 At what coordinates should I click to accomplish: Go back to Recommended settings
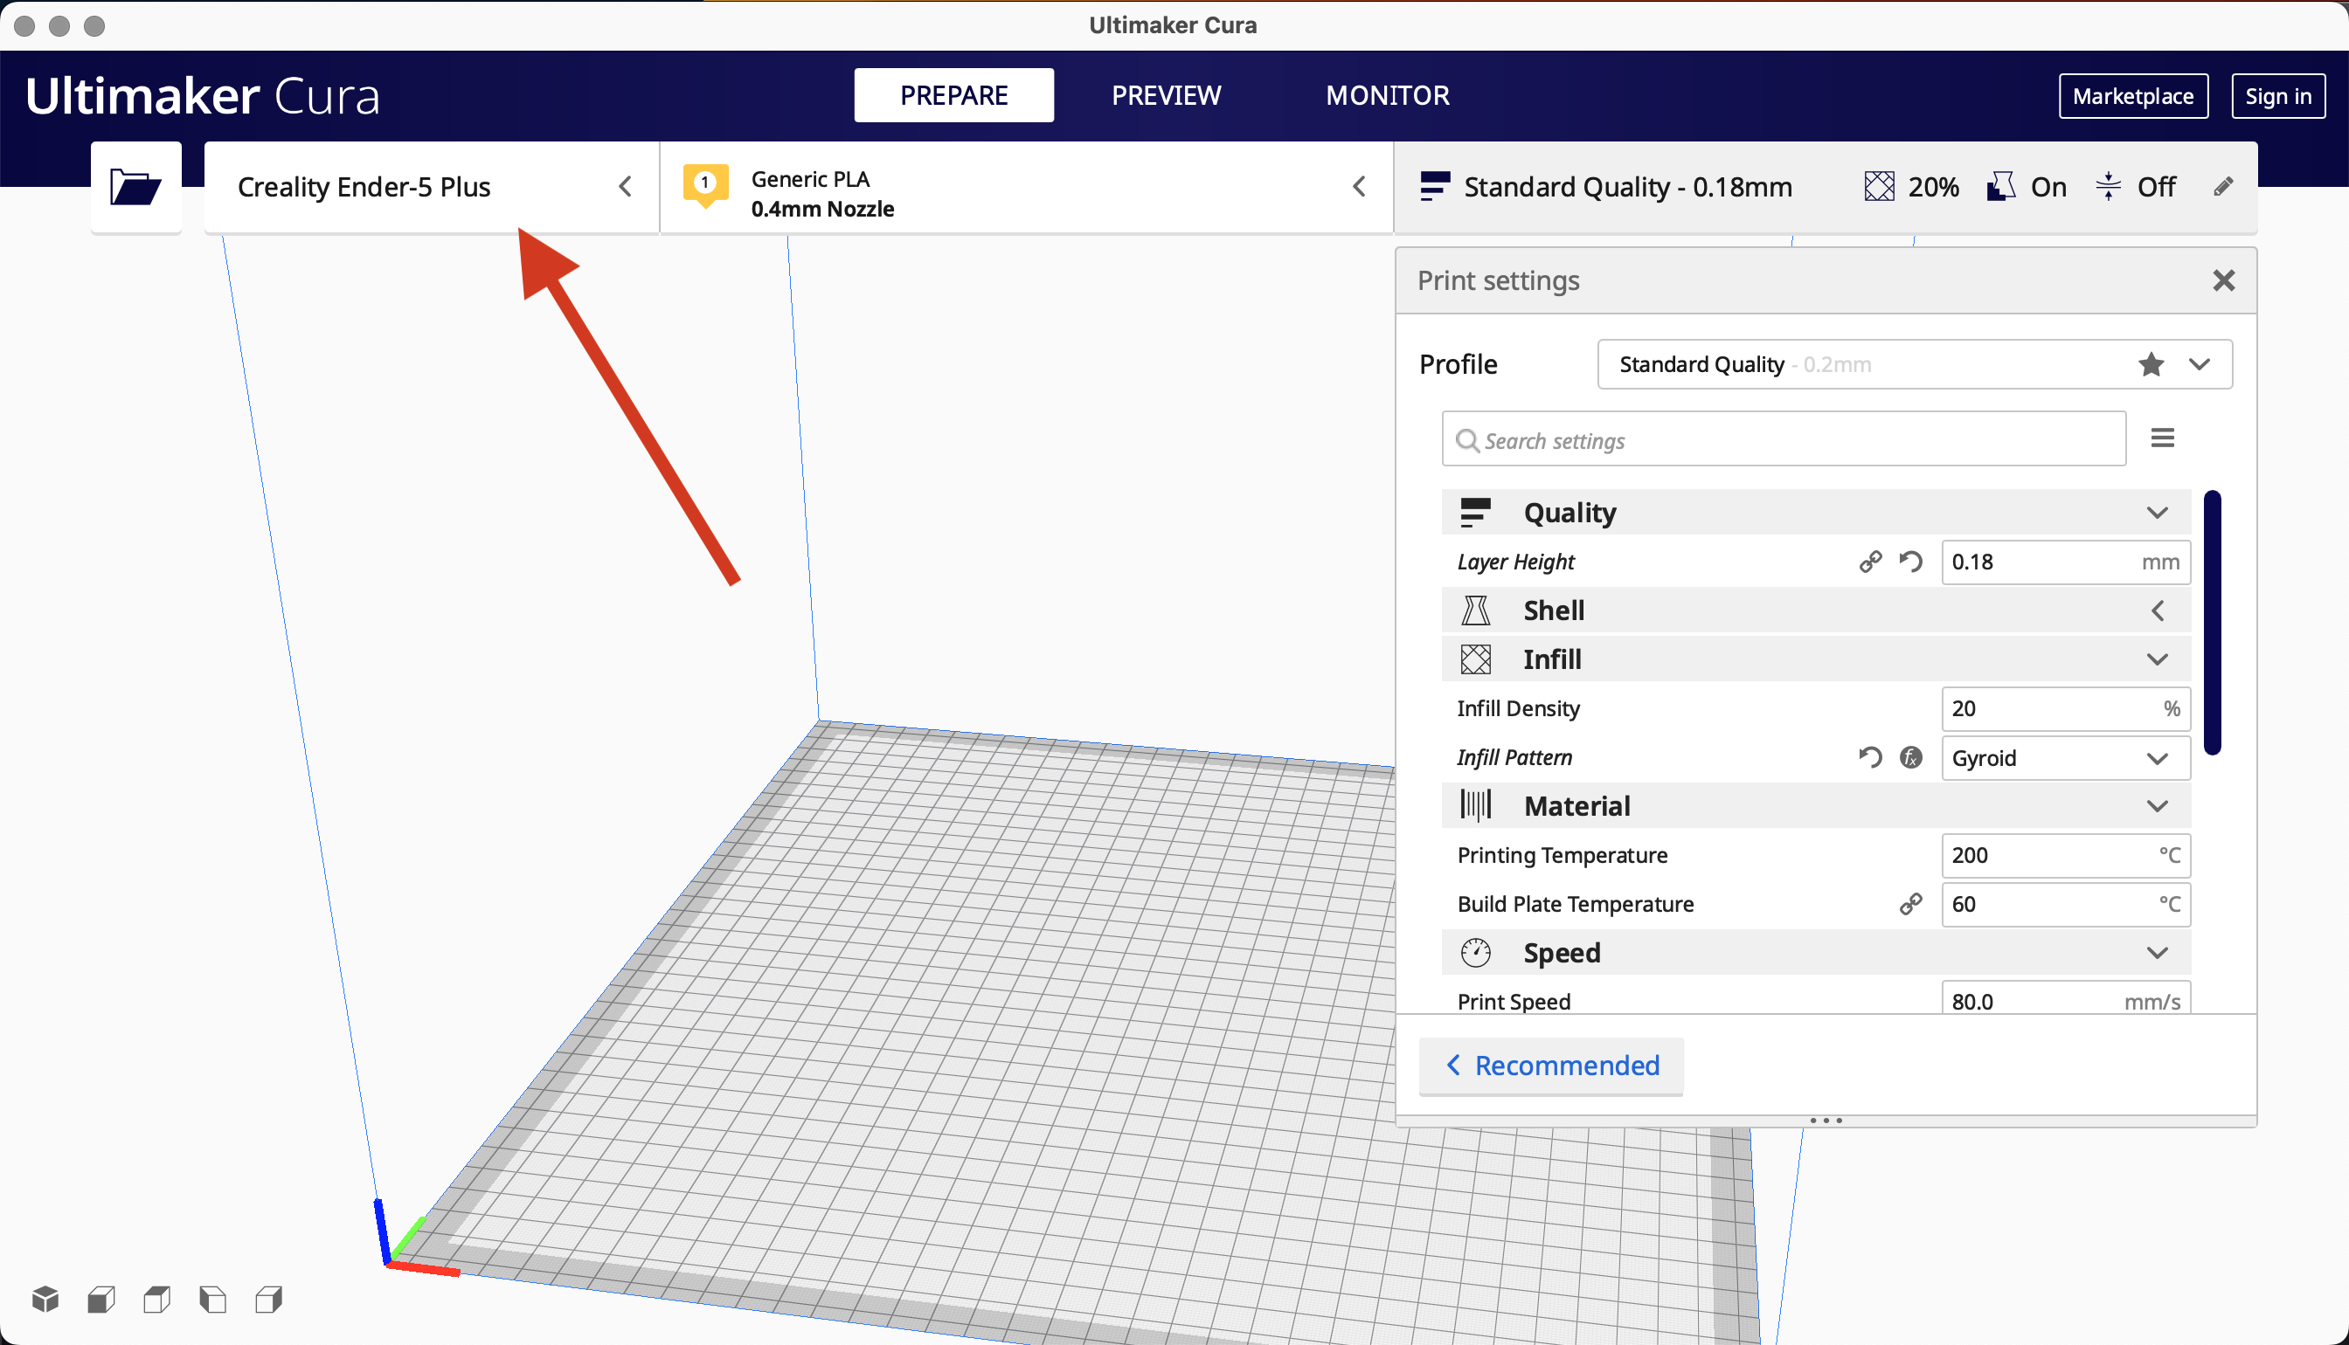point(1550,1066)
